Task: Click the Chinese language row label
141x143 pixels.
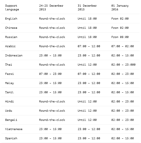Action: coord(11,28)
